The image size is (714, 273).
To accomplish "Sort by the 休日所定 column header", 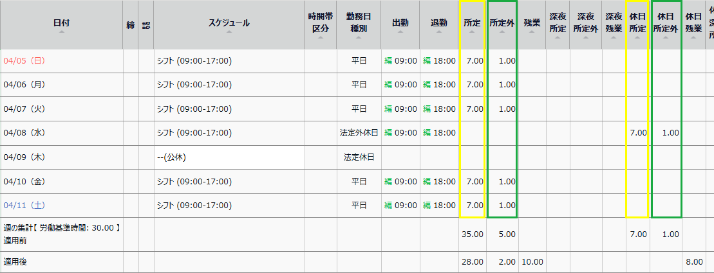I will point(637,22).
